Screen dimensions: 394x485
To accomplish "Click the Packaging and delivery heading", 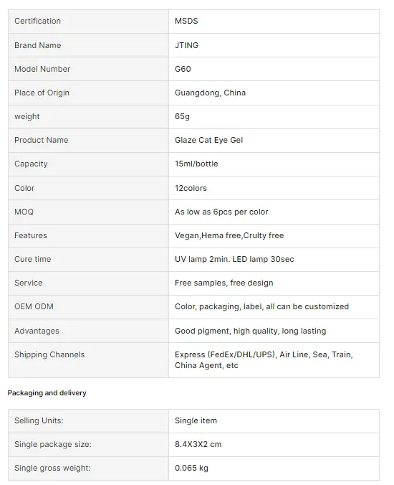I will click(47, 393).
